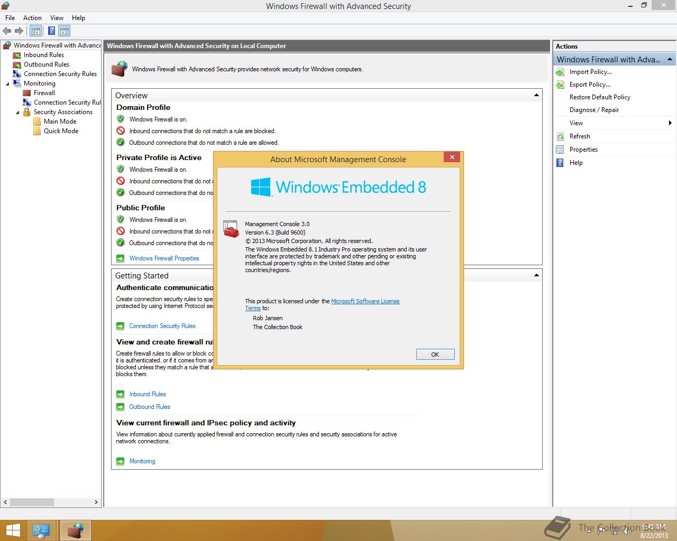Click the 'Private Profile is Active' heading
Image resolution: width=677 pixels, height=541 pixels.
[x=159, y=157]
